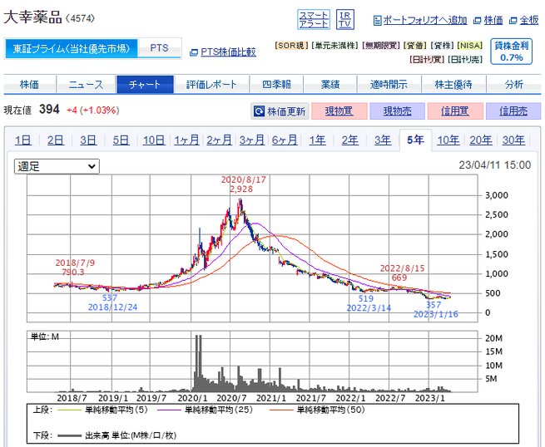This screenshot has width=545, height=447.
Task: Click the 2018/12/24 low label
Action: pyautogui.click(x=112, y=302)
